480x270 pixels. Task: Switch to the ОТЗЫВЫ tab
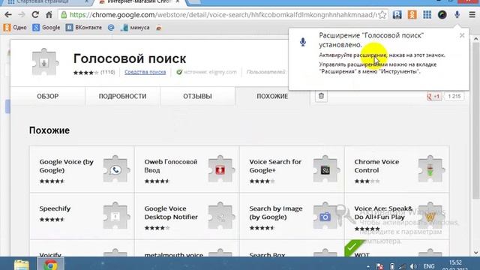[197, 97]
